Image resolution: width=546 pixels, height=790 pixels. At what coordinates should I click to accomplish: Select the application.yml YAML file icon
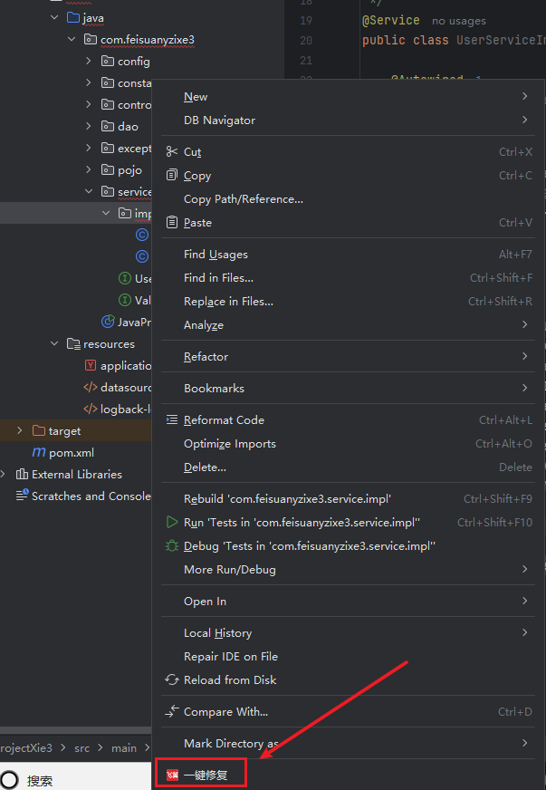(91, 366)
